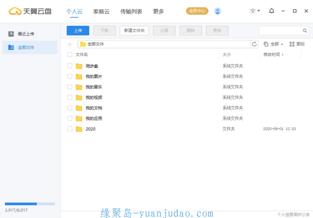313x218 pixels.
Task: Click the 新建文件夹 button
Action: tap(134, 30)
